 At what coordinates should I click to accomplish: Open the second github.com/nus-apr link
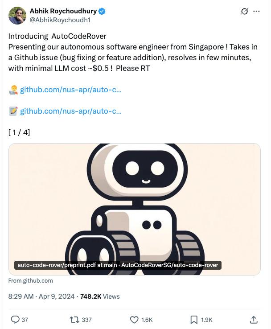click(x=71, y=111)
